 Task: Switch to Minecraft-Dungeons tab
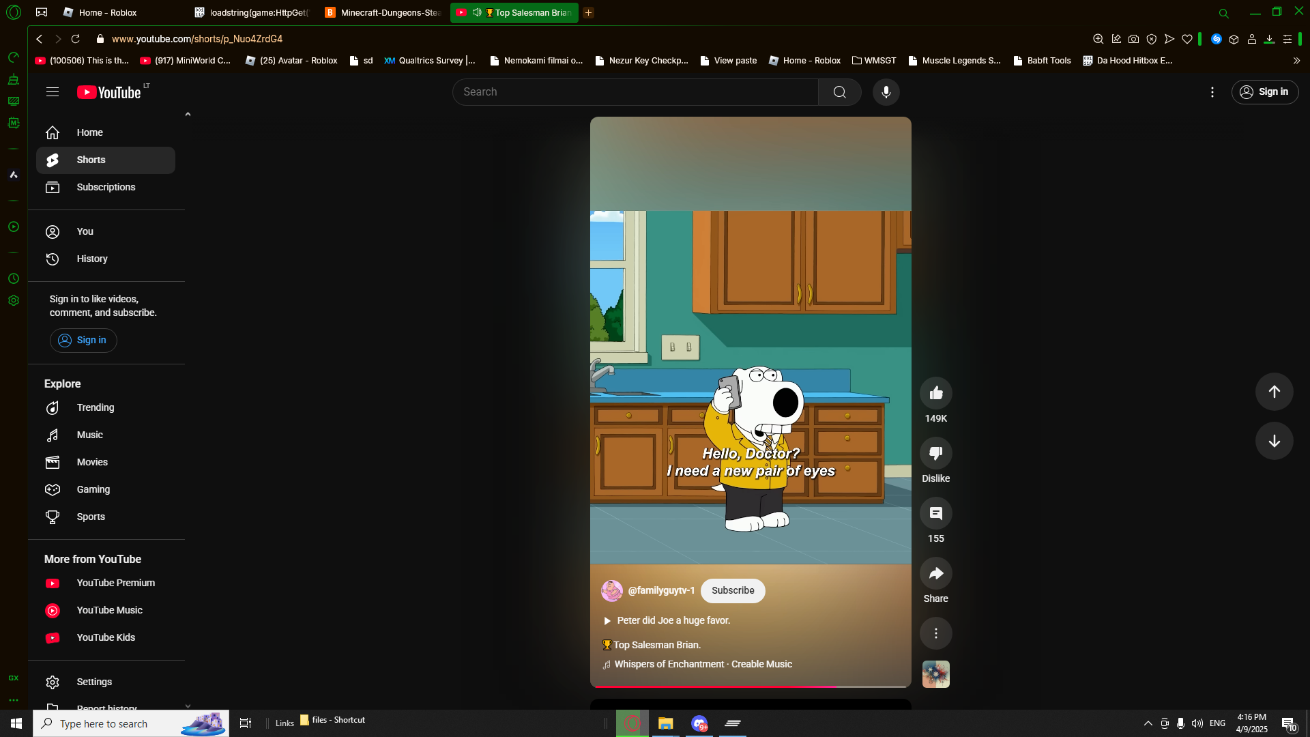click(383, 12)
